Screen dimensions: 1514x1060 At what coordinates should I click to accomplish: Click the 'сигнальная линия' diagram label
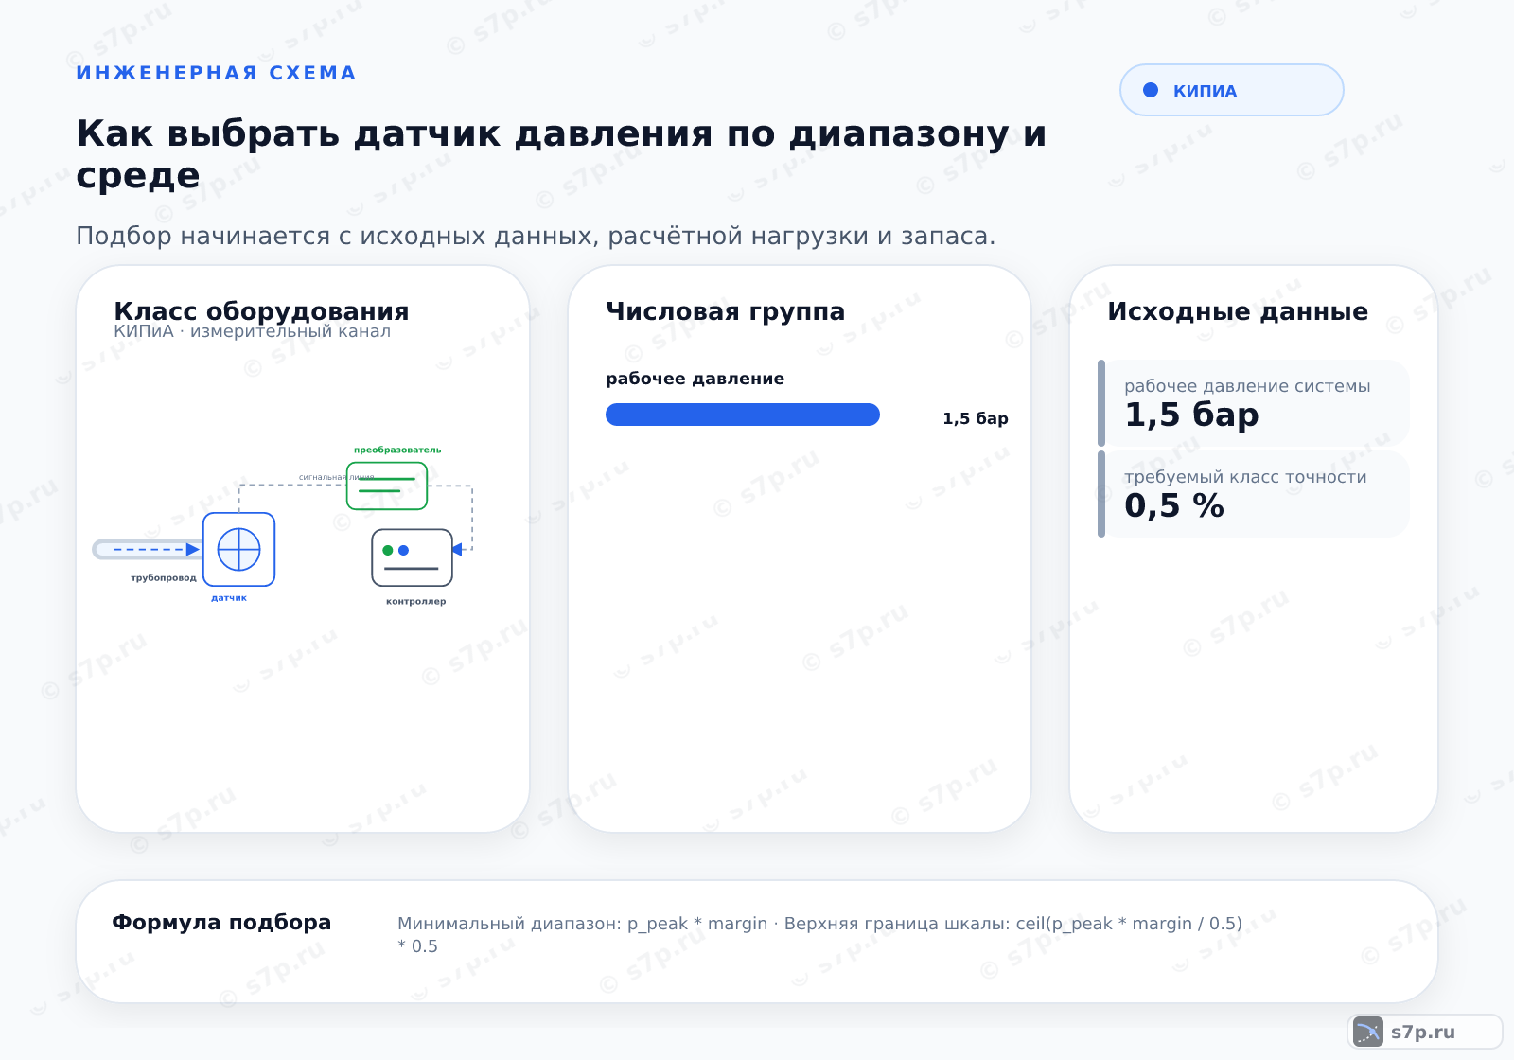click(x=336, y=477)
